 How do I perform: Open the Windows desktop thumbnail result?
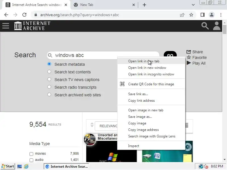[111, 151]
